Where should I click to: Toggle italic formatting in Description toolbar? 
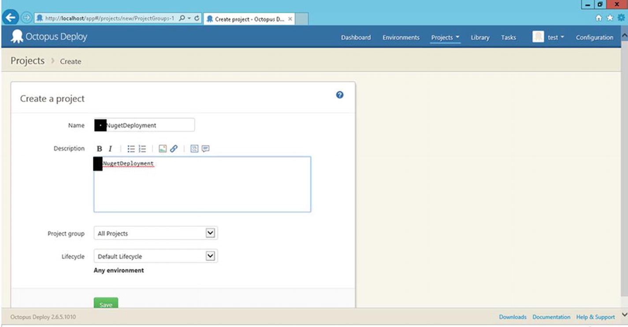(x=110, y=149)
